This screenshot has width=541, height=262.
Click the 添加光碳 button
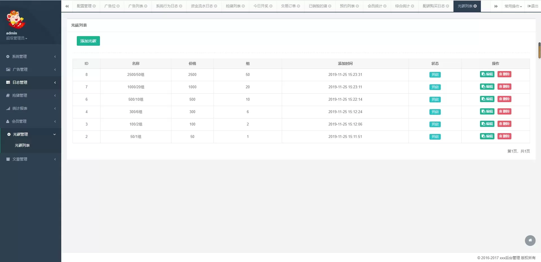(x=88, y=41)
